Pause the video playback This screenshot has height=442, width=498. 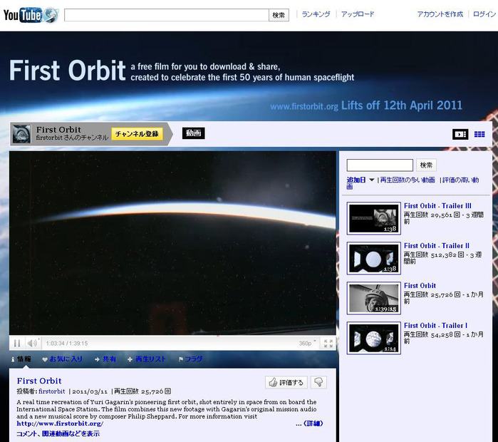(17, 343)
